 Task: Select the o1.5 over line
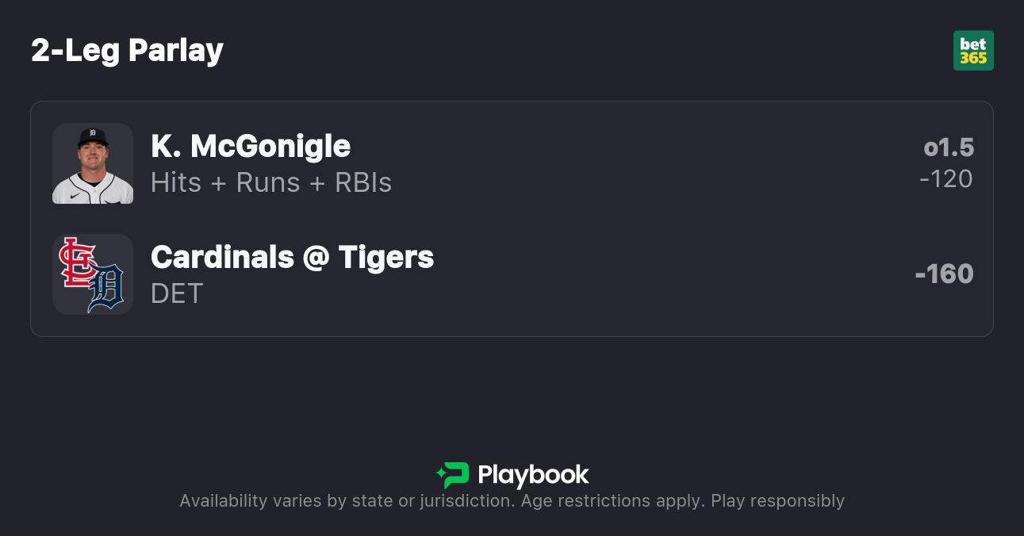click(x=949, y=147)
